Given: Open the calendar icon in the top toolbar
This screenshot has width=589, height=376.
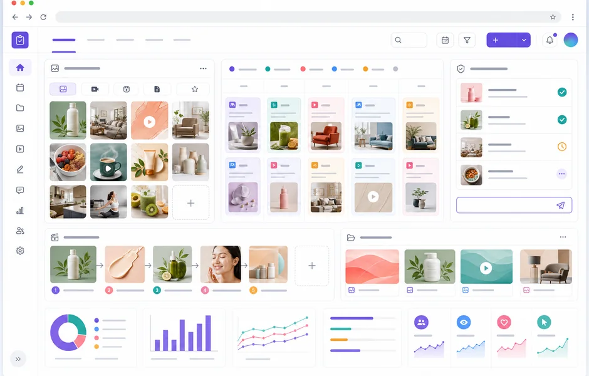Looking at the screenshot, I should point(445,40).
